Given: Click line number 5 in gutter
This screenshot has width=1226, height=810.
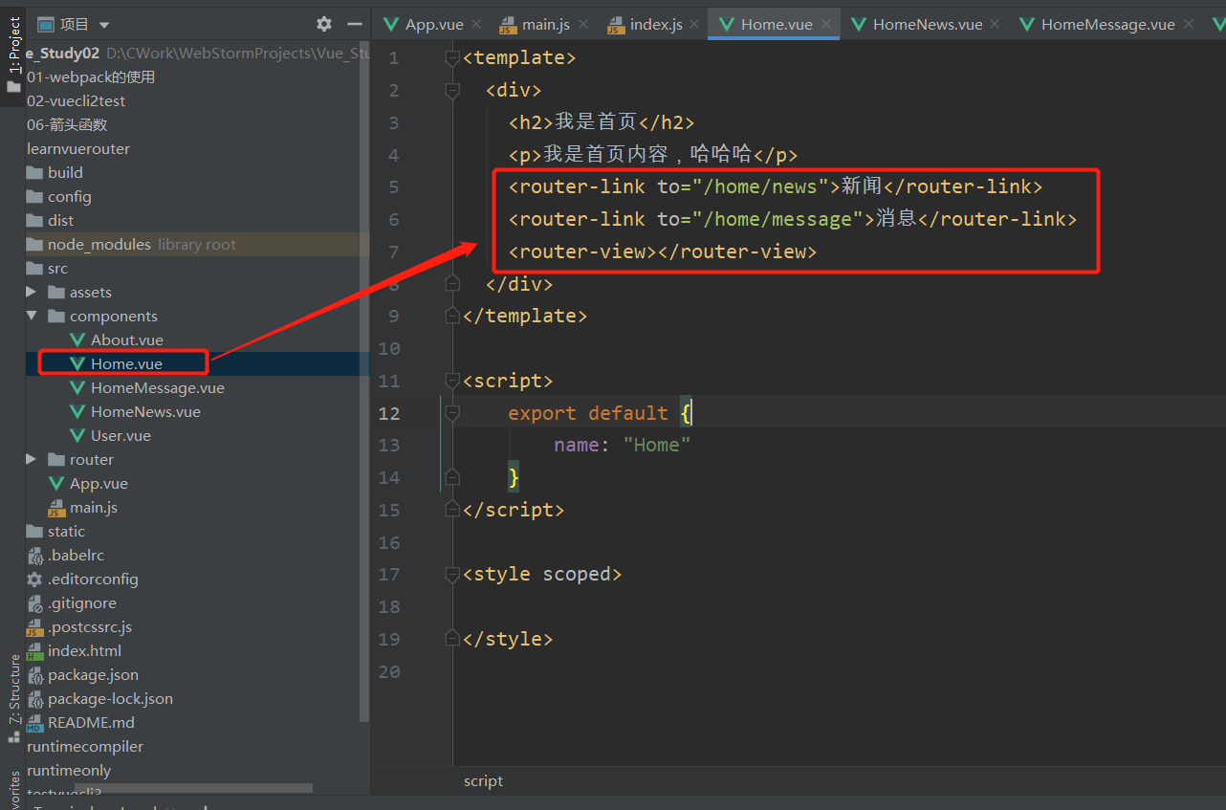Looking at the screenshot, I should click(x=394, y=186).
